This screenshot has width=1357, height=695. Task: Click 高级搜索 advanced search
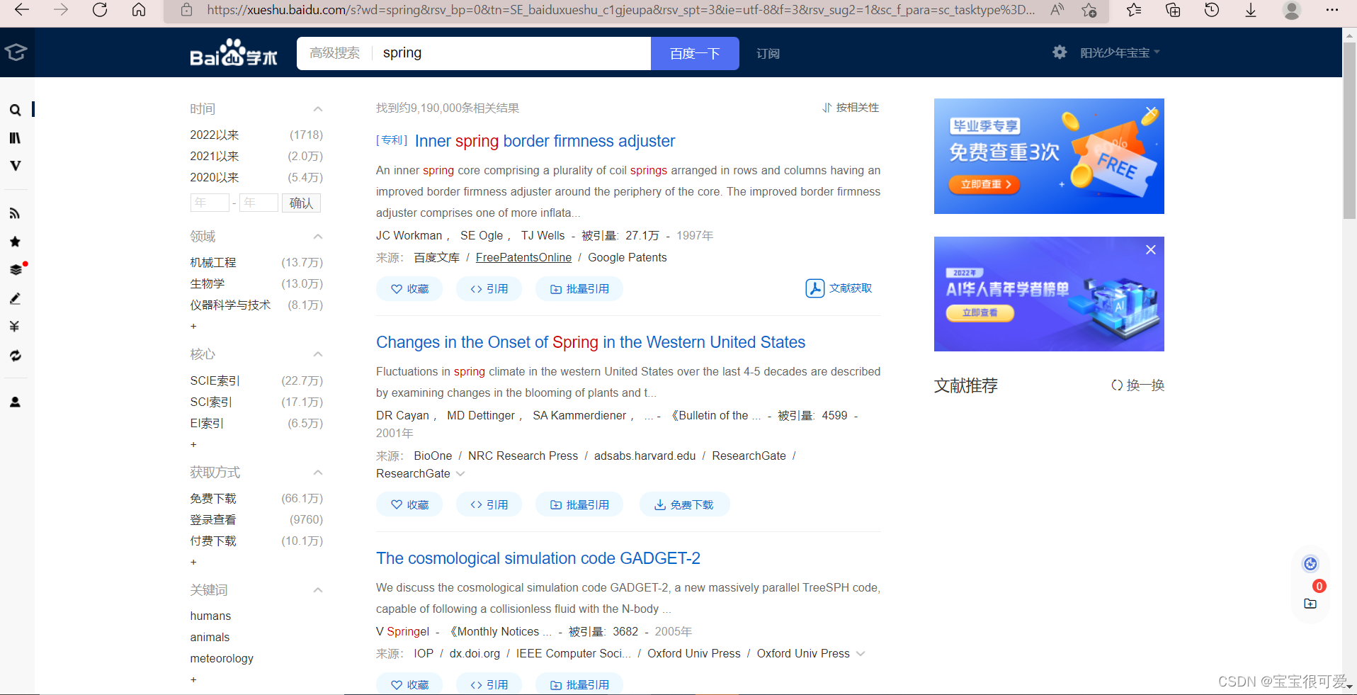click(334, 53)
